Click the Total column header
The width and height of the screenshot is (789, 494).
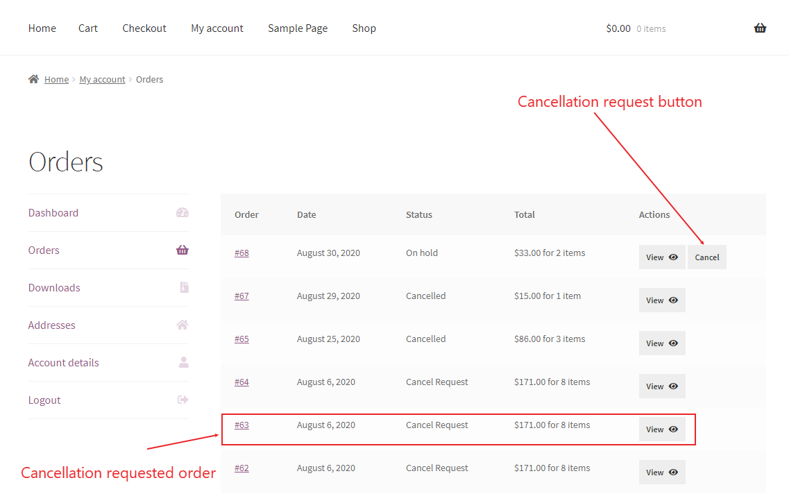click(x=525, y=215)
